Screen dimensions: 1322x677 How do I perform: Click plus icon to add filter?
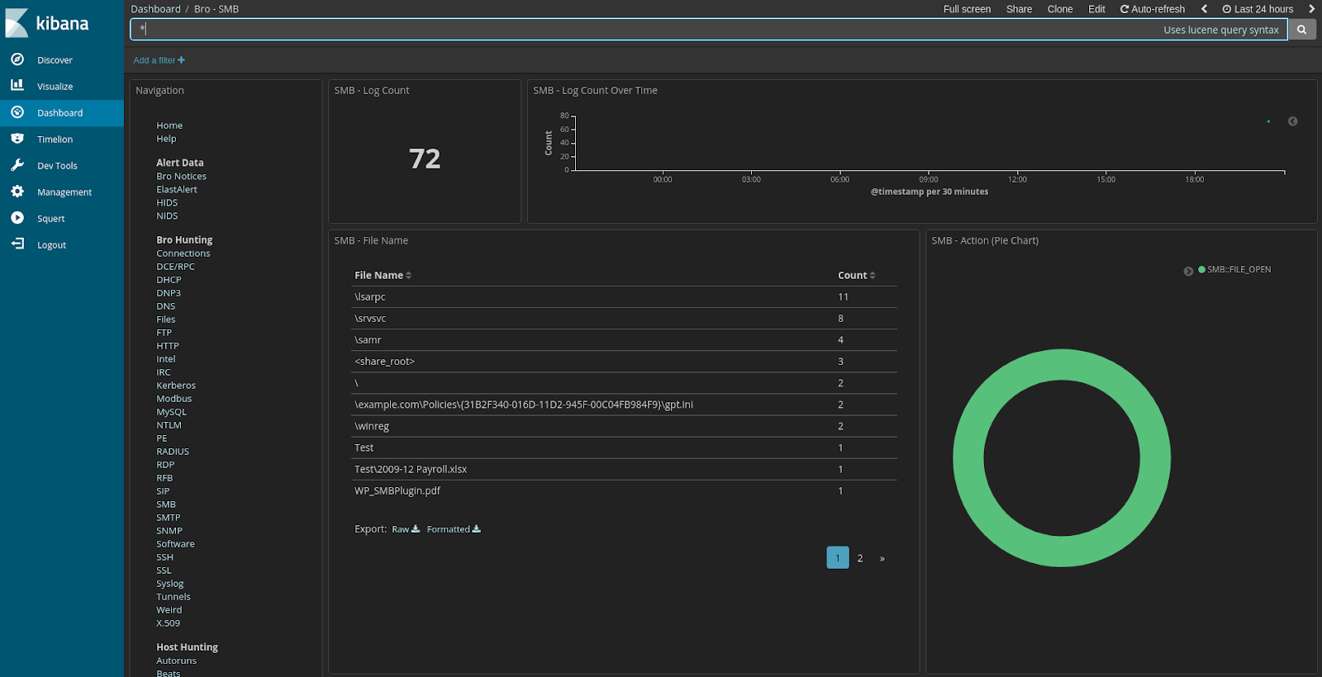[x=182, y=60]
